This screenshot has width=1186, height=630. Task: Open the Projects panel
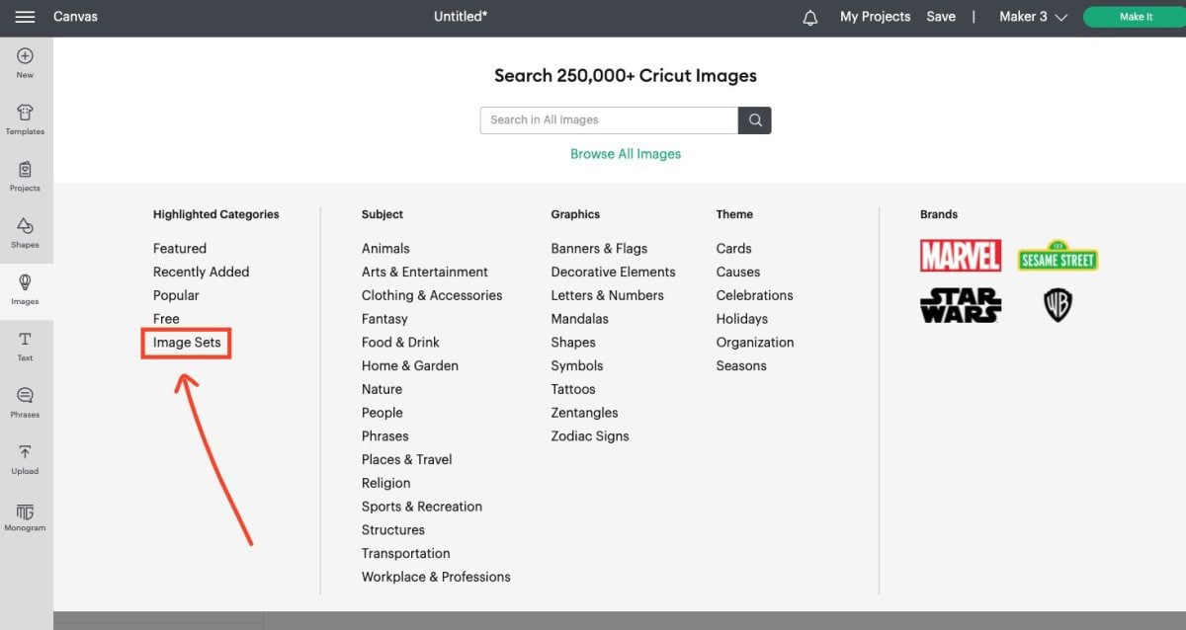(25, 177)
